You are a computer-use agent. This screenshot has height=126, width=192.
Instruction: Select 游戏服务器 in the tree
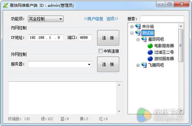pyautogui.click(x=164, y=59)
